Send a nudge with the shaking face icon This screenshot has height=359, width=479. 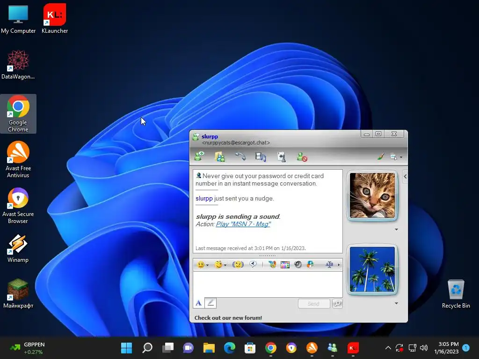point(238,265)
